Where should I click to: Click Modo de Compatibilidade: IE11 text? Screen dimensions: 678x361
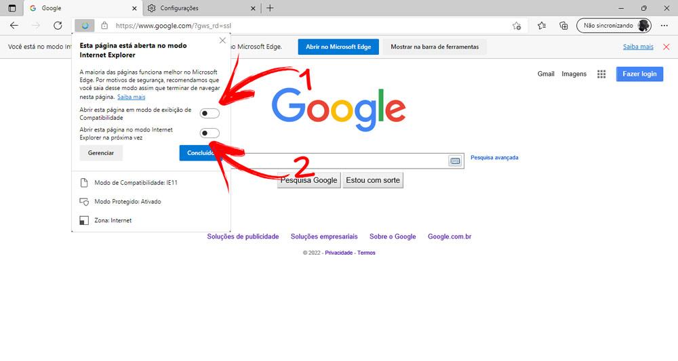point(136,183)
